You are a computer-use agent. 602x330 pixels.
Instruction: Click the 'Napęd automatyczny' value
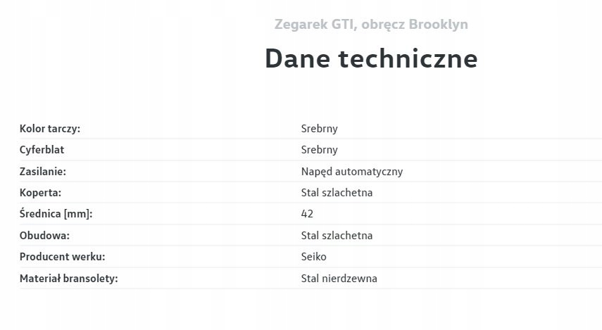pyautogui.click(x=352, y=172)
